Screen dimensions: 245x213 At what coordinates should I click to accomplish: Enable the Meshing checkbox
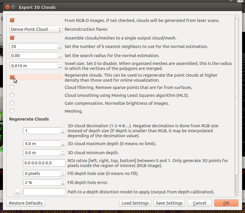click(12, 111)
